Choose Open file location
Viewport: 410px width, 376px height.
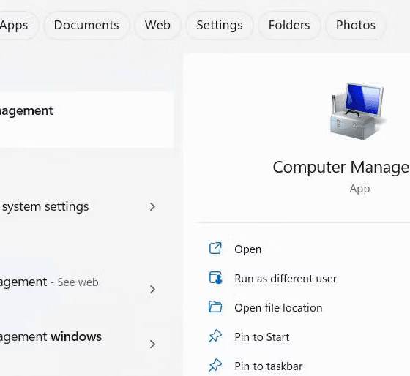click(278, 308)
